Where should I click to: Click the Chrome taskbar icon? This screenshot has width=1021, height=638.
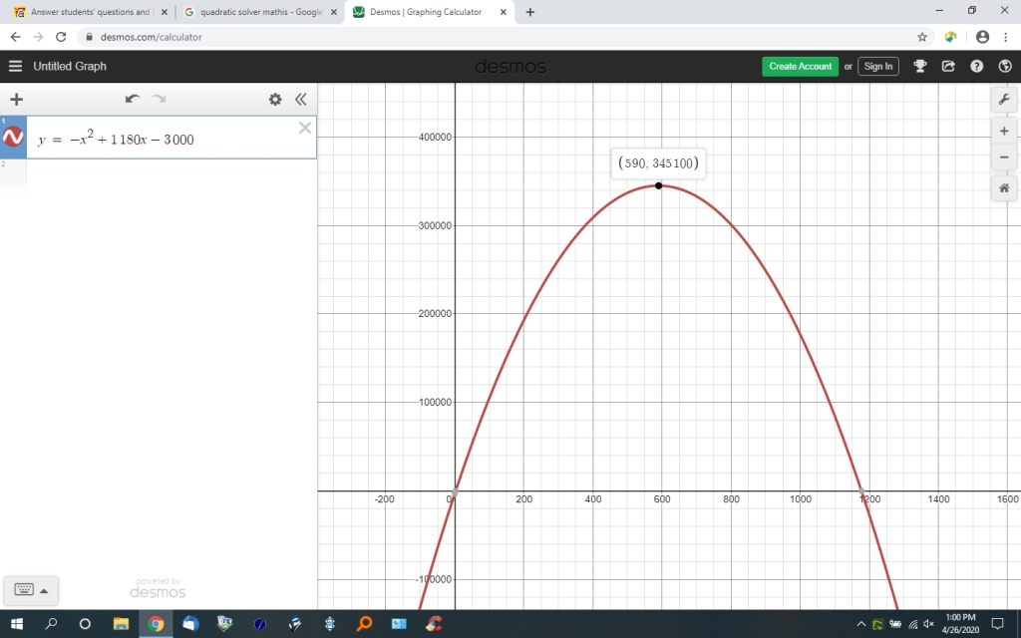[x=156, y=624]
